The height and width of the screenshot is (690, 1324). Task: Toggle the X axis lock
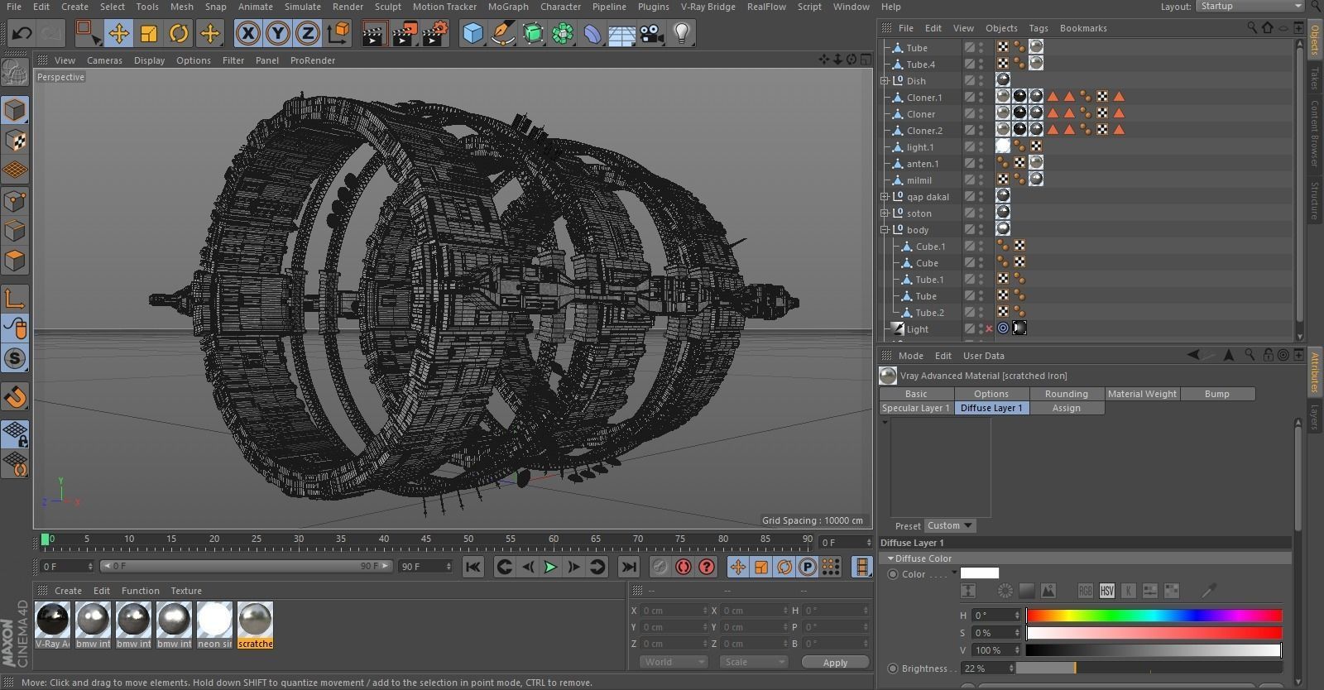click(x=247, y=34)
